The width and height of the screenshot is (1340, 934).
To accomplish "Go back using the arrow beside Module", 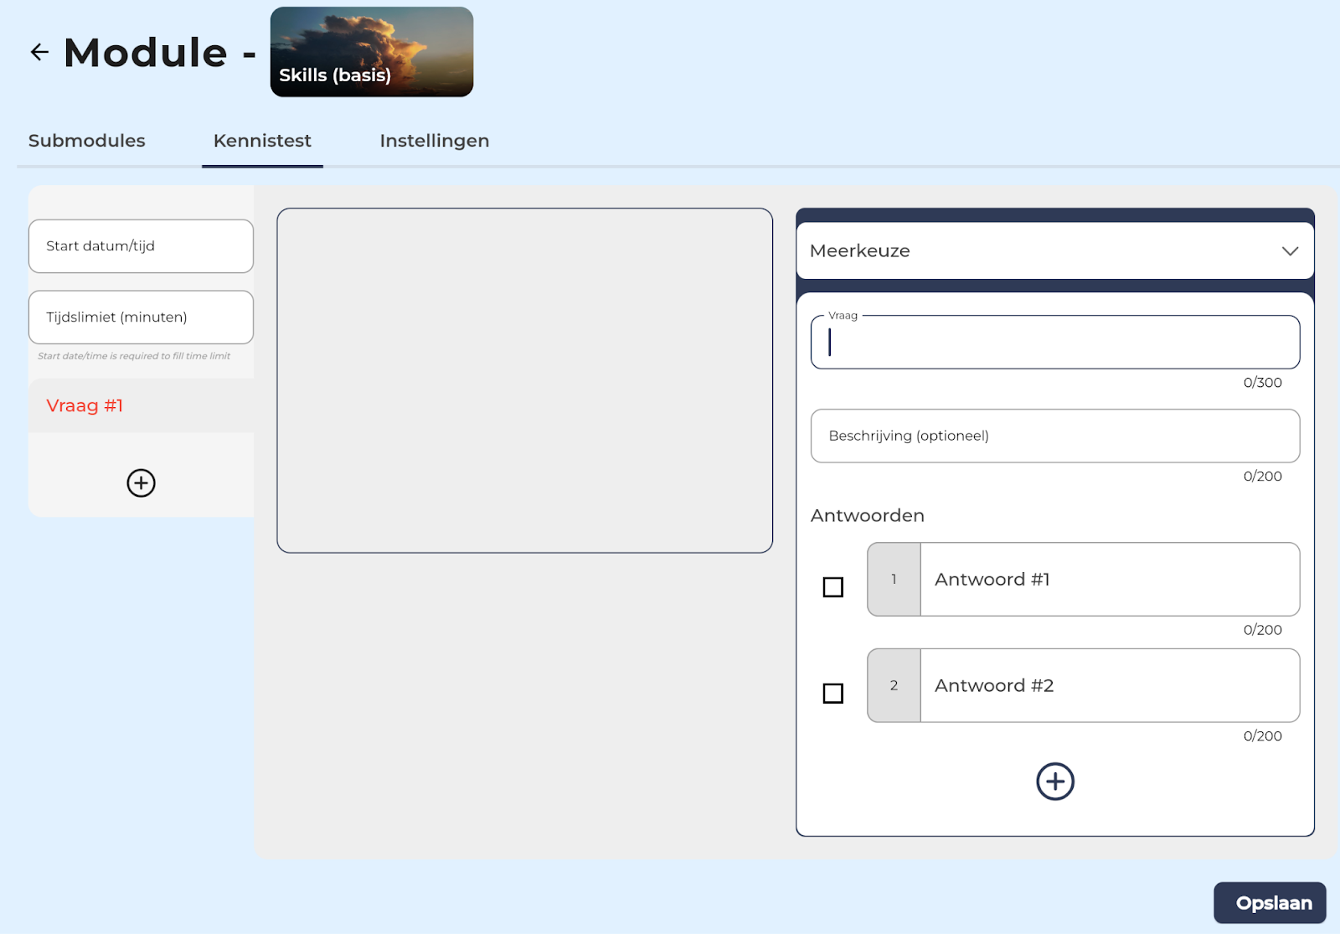I will 39,52.
